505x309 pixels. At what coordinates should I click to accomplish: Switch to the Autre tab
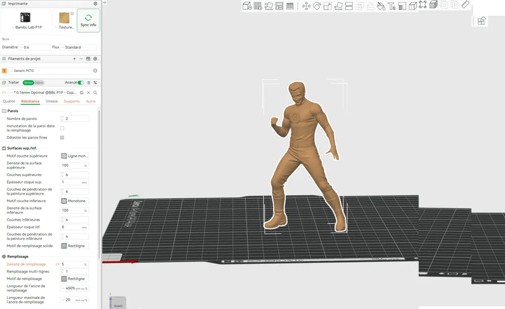(91, 101)
